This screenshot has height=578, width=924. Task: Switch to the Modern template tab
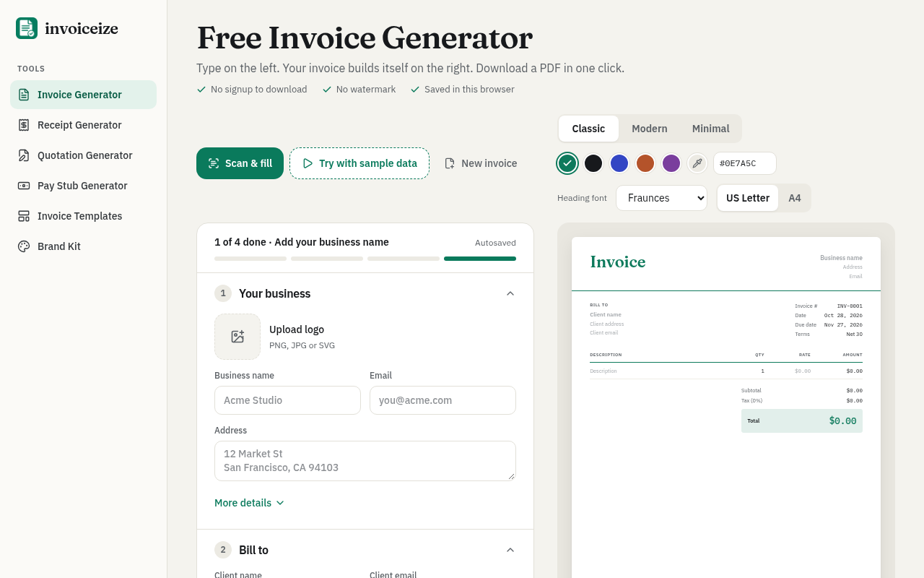click(x=650, y=129)
